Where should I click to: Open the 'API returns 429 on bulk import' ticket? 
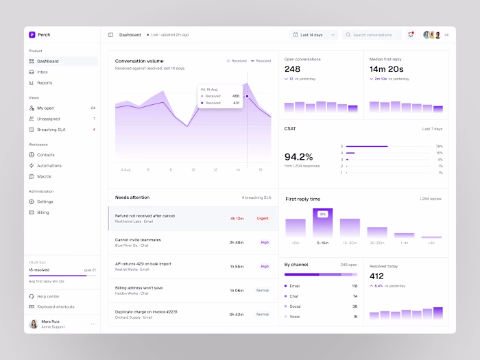(x=193, y=266)
